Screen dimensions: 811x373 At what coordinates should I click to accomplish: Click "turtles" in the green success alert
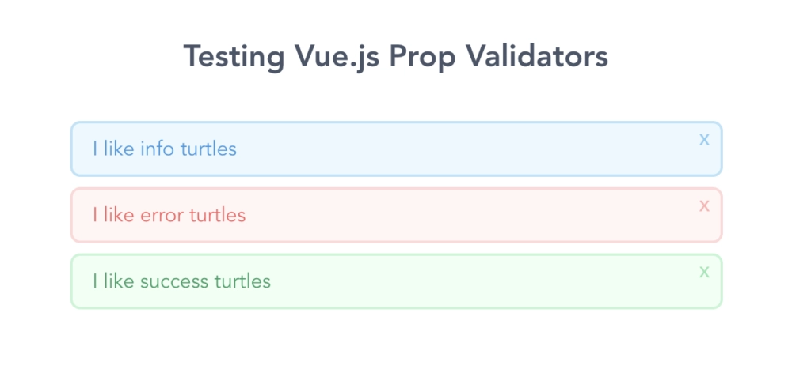tap(242, 281)
